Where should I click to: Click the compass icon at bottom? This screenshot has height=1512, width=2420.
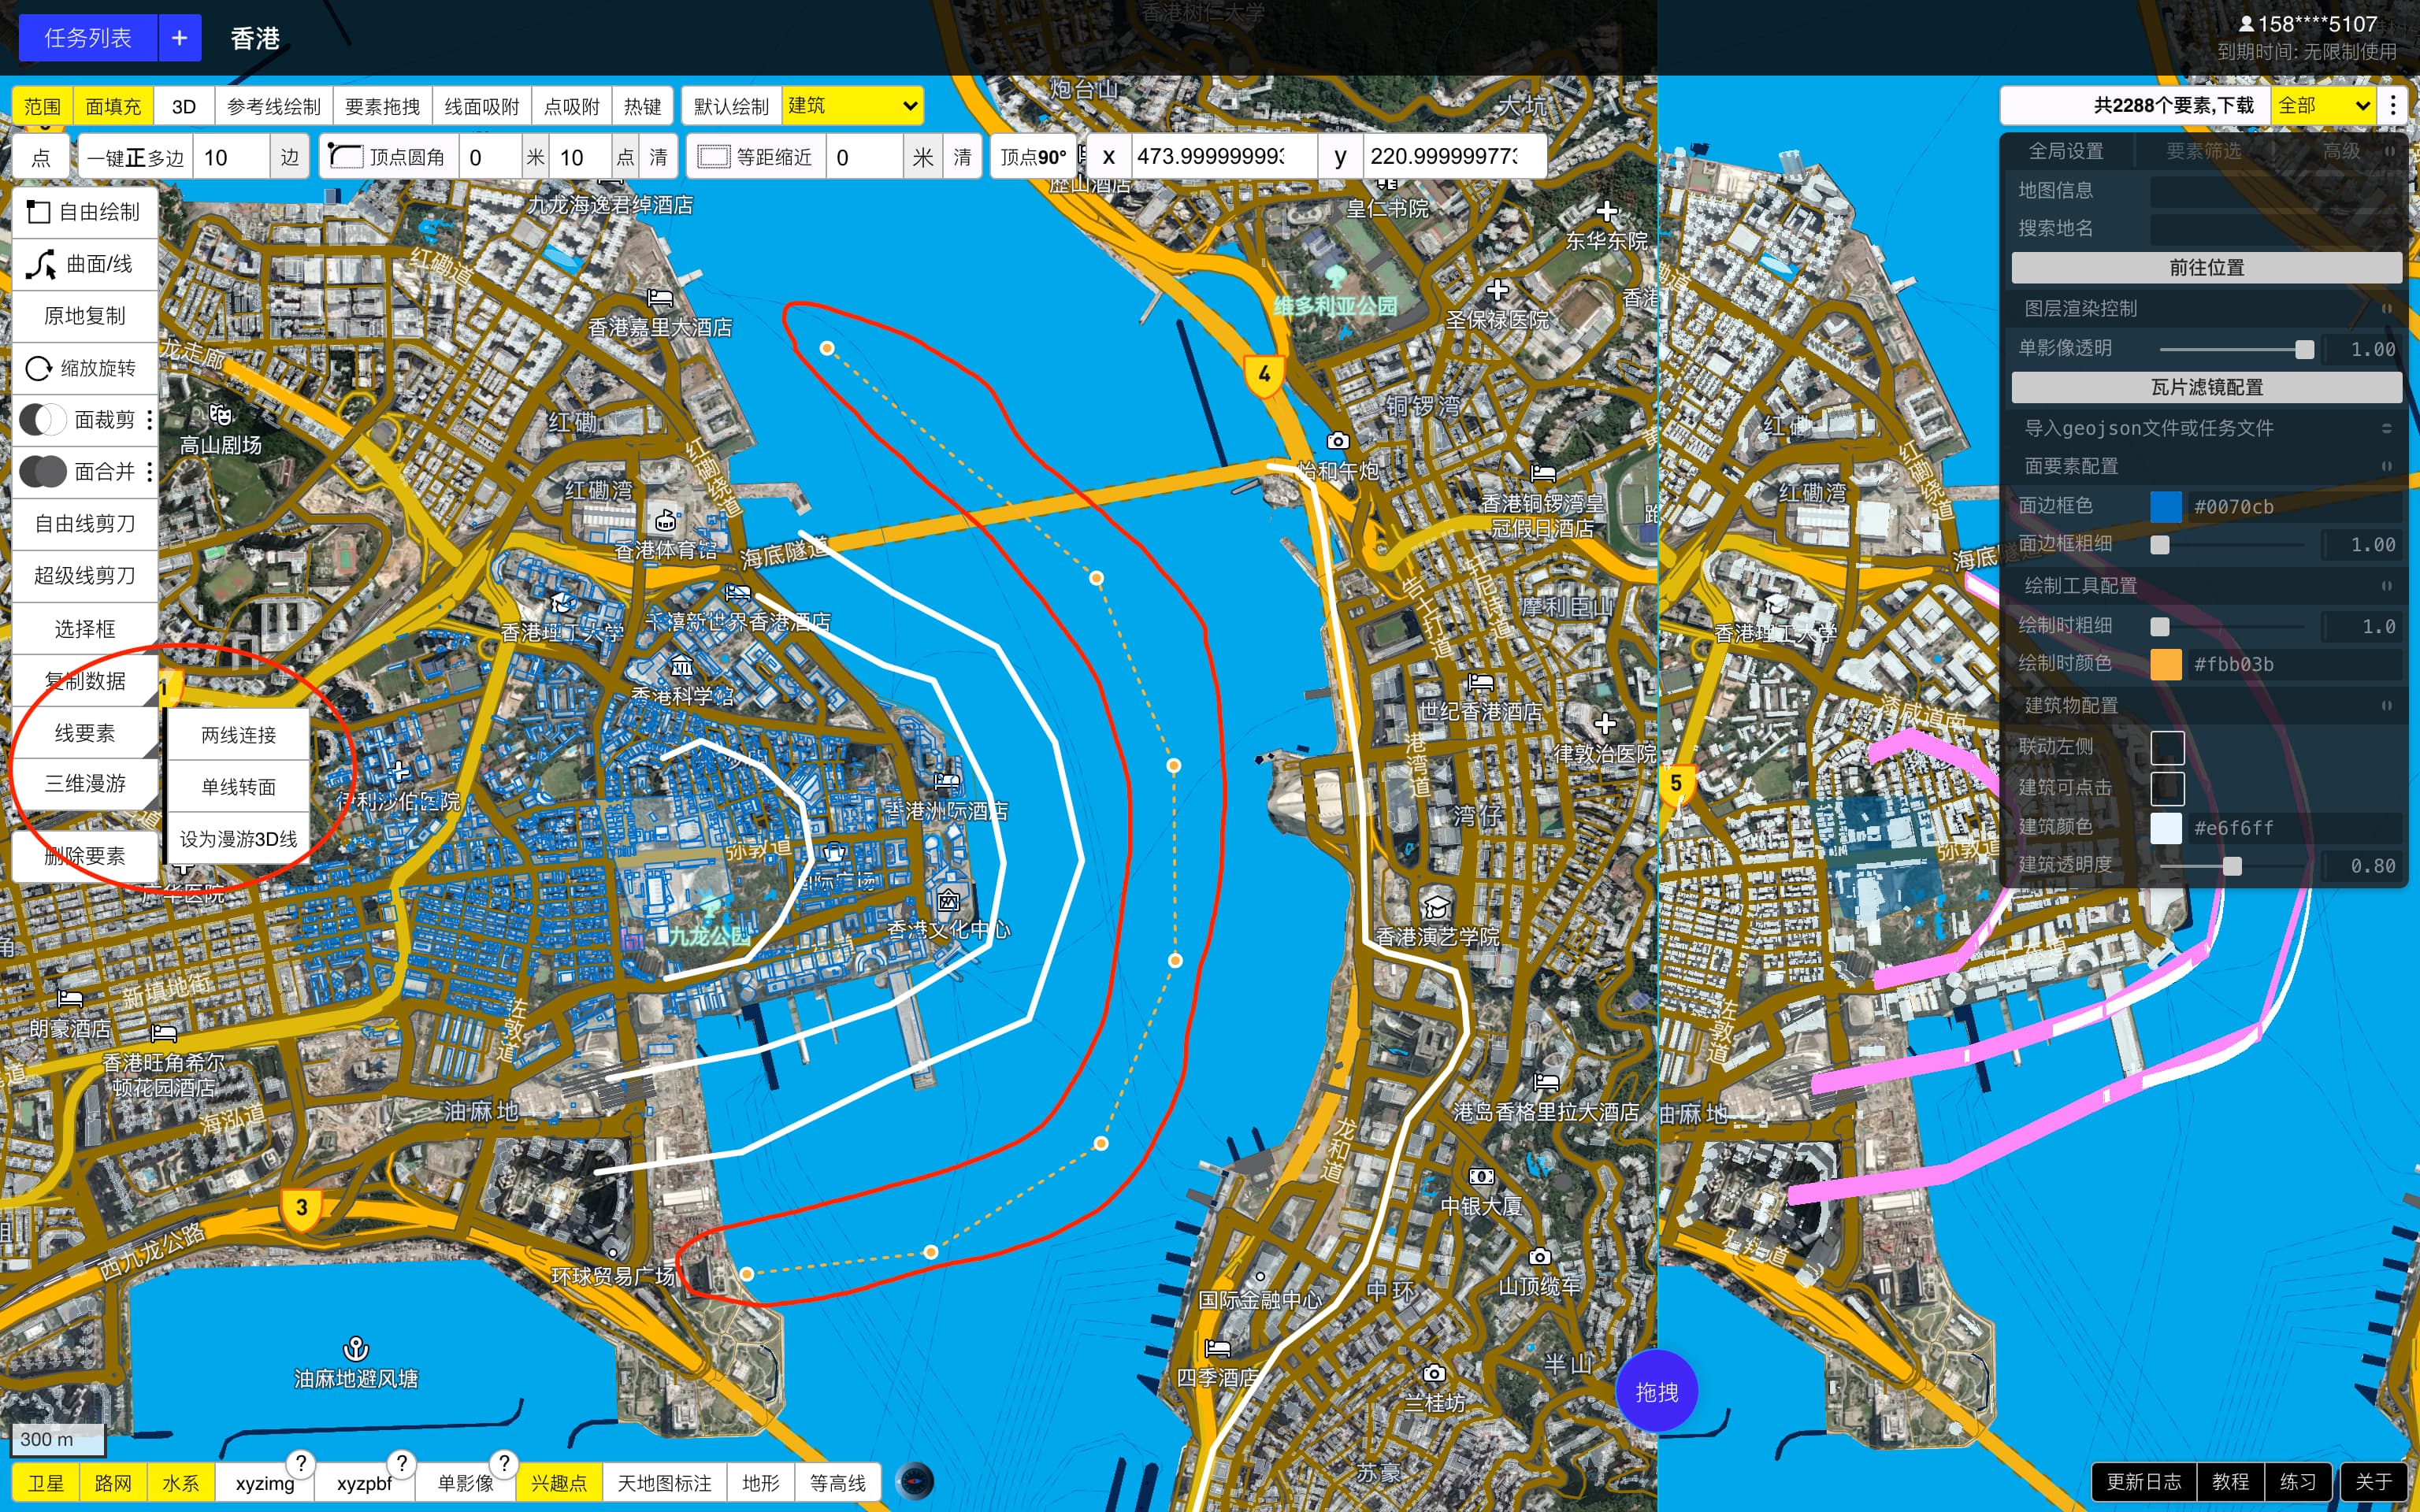[x=915, y=1480]
